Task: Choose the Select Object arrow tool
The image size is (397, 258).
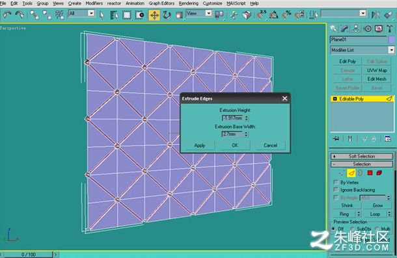Action: pos(102,15)
